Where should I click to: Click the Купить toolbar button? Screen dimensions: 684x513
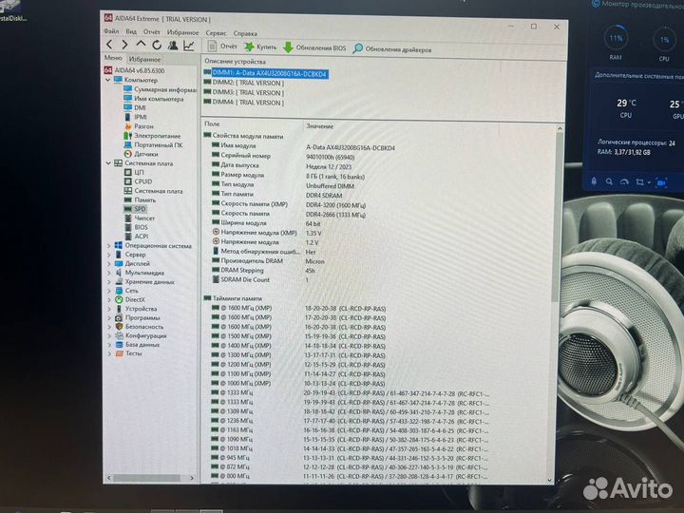point(260,47)
